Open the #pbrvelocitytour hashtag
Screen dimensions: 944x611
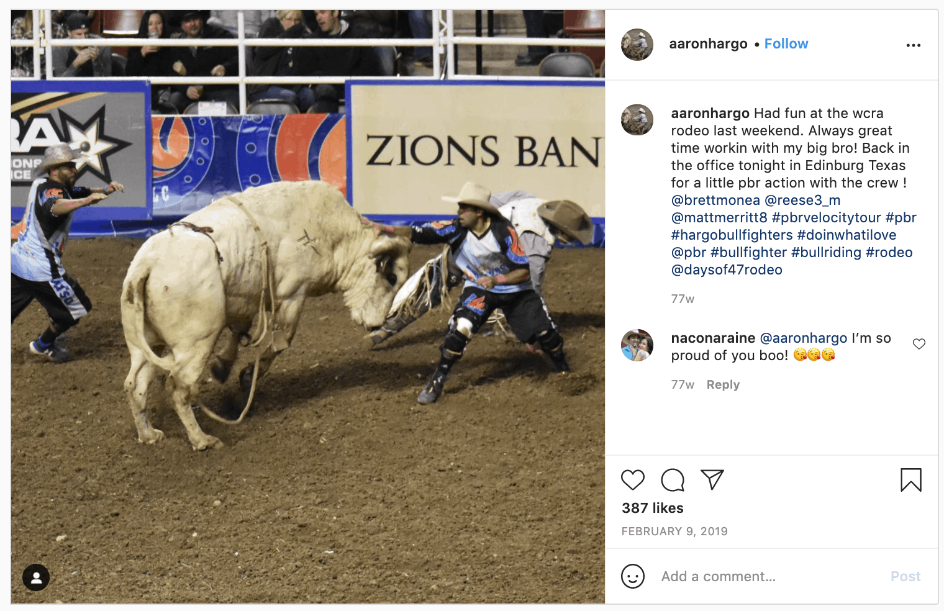tap(826, 217)
